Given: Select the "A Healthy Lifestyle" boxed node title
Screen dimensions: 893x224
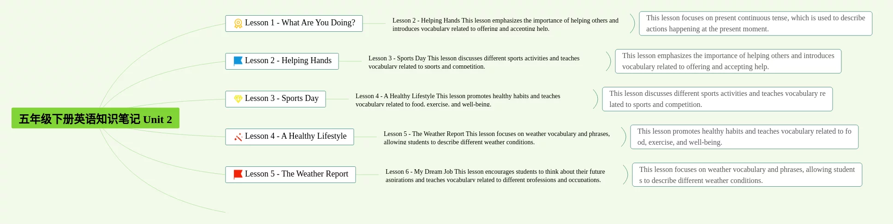Looking at the screenshot, I should click(x=296, y=136).
